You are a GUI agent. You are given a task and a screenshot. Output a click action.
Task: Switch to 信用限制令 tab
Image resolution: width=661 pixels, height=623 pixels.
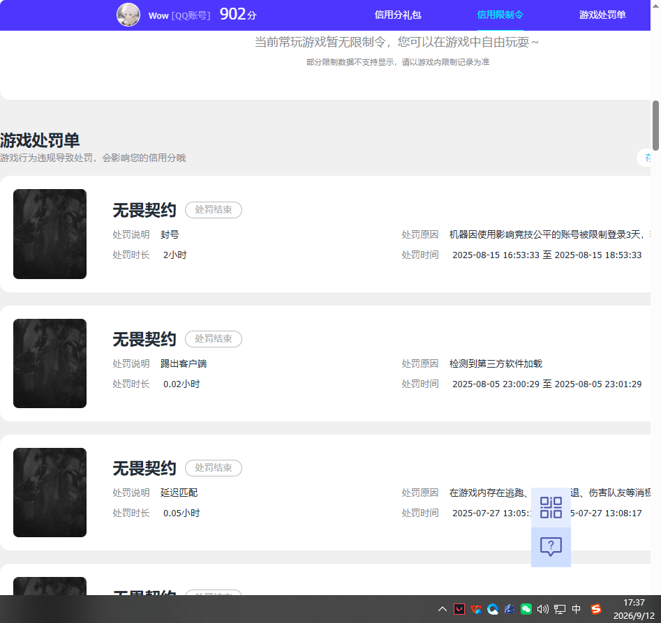500,15
